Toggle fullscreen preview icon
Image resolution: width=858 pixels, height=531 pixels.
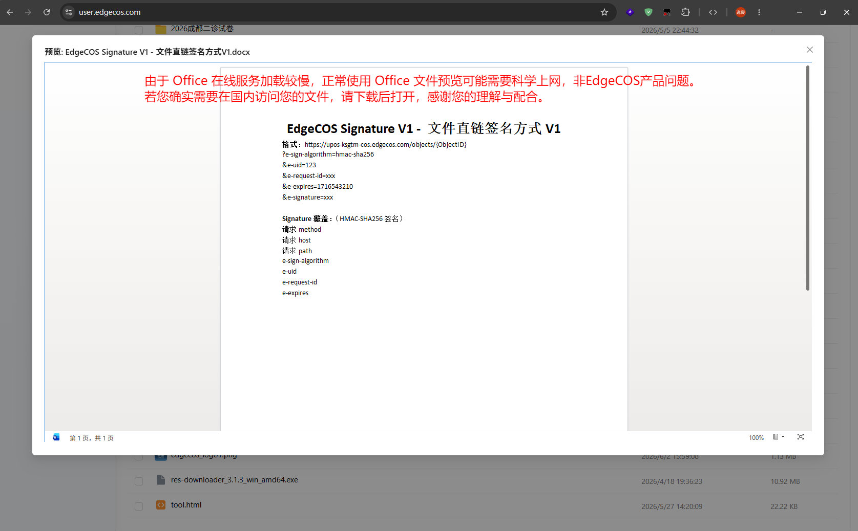pos(801,437)
